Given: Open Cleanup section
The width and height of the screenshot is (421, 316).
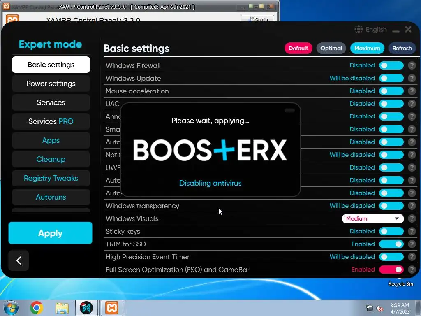Looking at the screenshot, I should pyautogui.click(x=51, y=159).
